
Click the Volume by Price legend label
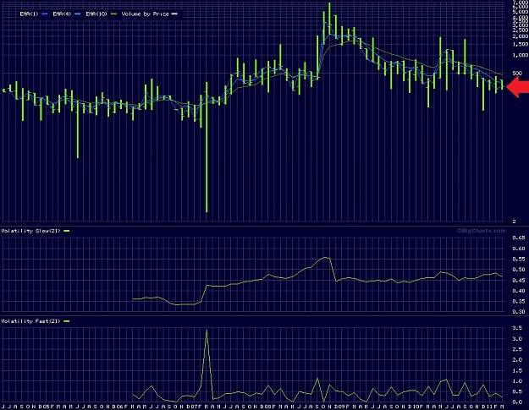(145, 14)
